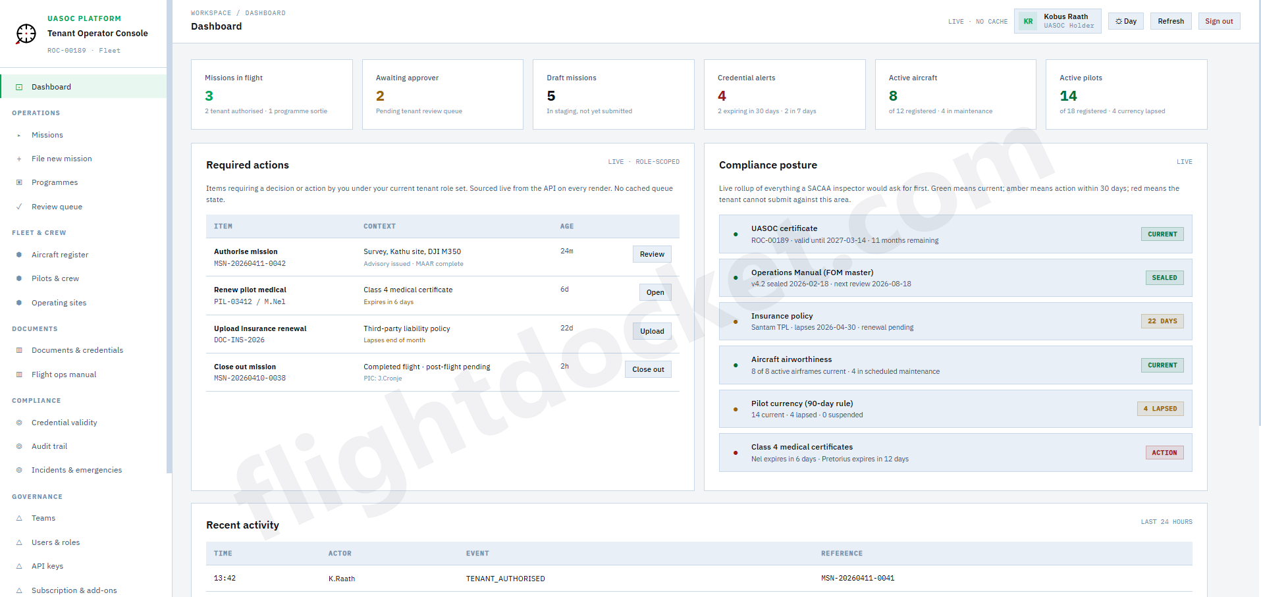Screen dimensions: 1261x597
Task: Open the Dashboard via its sidebar icon
Action: (20, 86)
